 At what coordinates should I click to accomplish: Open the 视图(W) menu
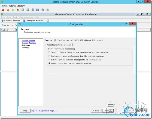click(x=13, y=6)
